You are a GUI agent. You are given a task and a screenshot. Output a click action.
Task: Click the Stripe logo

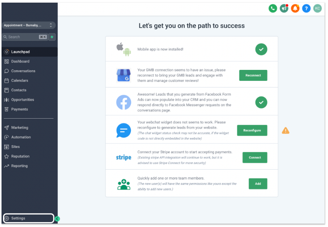[x=124, y=158]
